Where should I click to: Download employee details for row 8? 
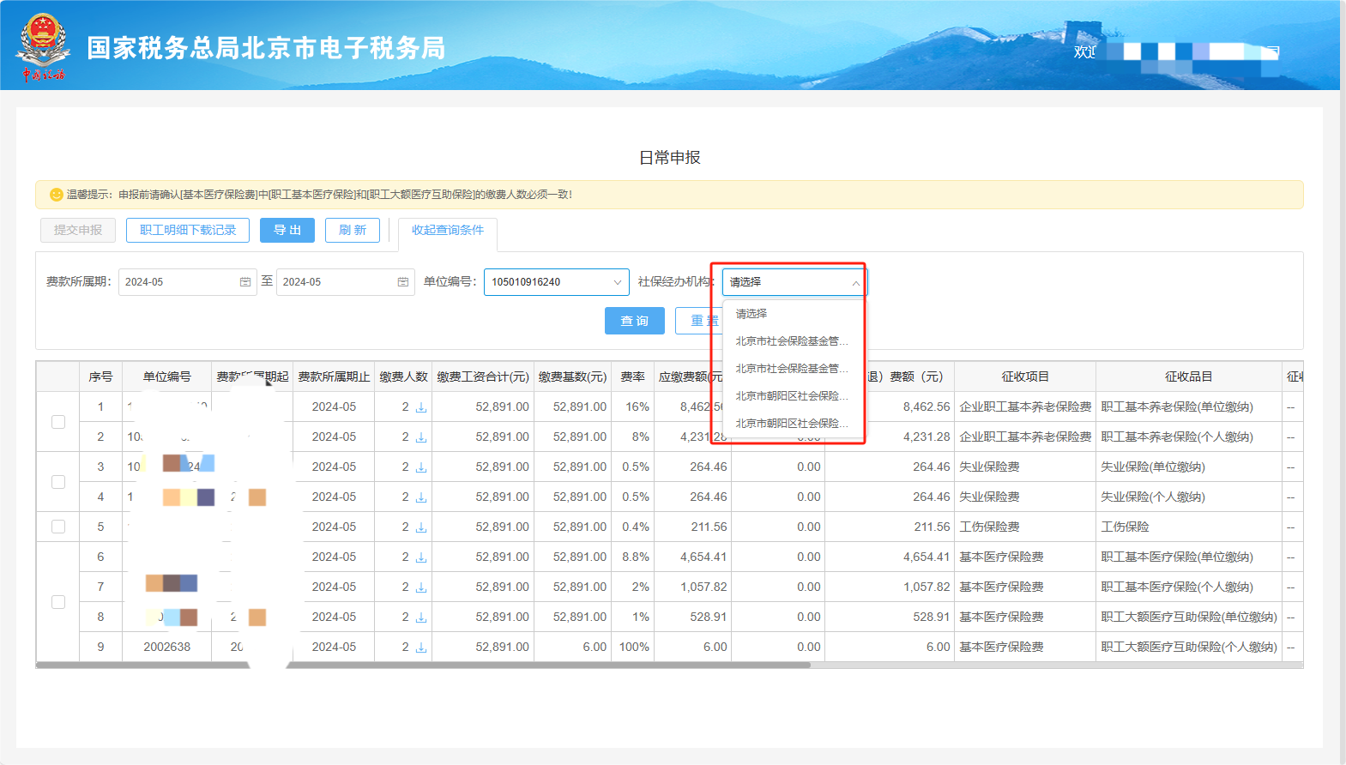tap(421, 617)
